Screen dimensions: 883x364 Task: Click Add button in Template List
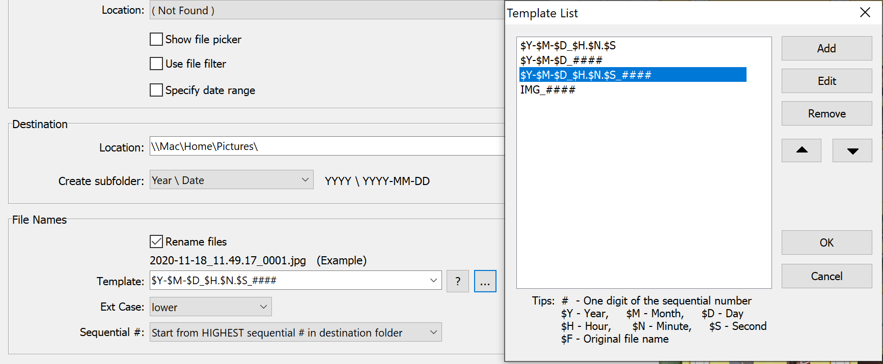point(826,48)
